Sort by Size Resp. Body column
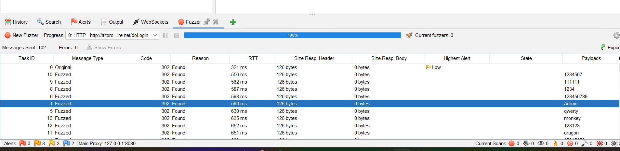This screenshot has height=151, width=620. pyautogui.click(x=389, y=58)
